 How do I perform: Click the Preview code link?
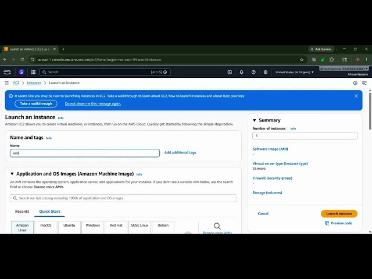(338, 223)
